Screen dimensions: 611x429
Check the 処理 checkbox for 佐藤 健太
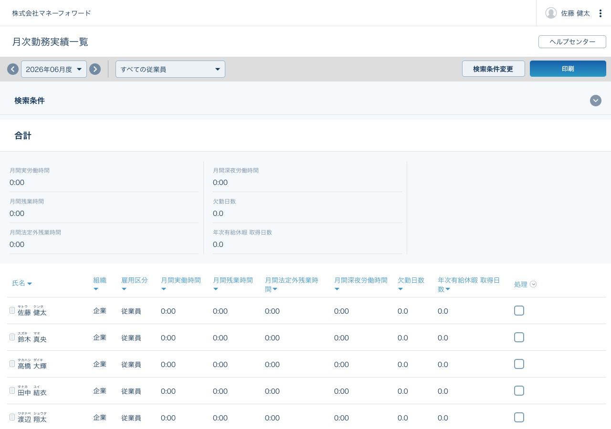(x=519, y=310)
